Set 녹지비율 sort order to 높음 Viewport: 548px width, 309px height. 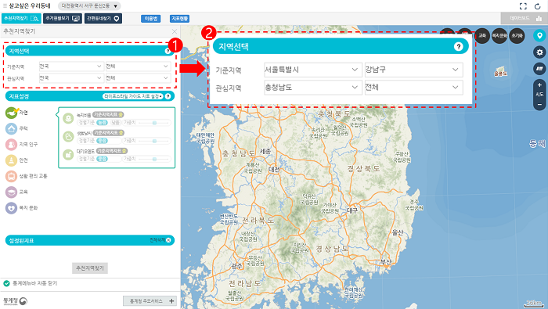click(x=102, y=123)
